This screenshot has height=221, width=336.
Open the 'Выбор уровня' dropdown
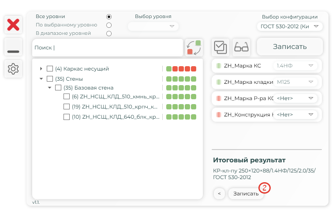153,26
